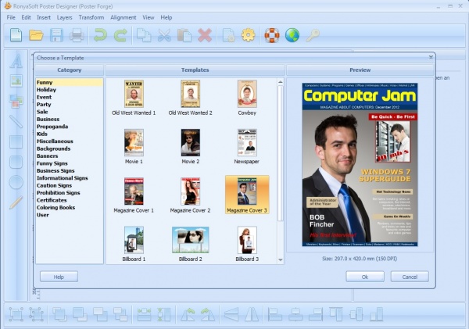Open the File menu

point(11,17)
